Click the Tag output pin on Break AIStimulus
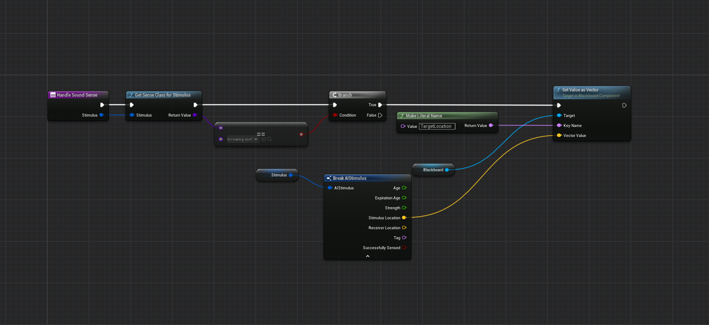Image resolution: width=709 pixels, height=325 pixels. tap(404, 238)
